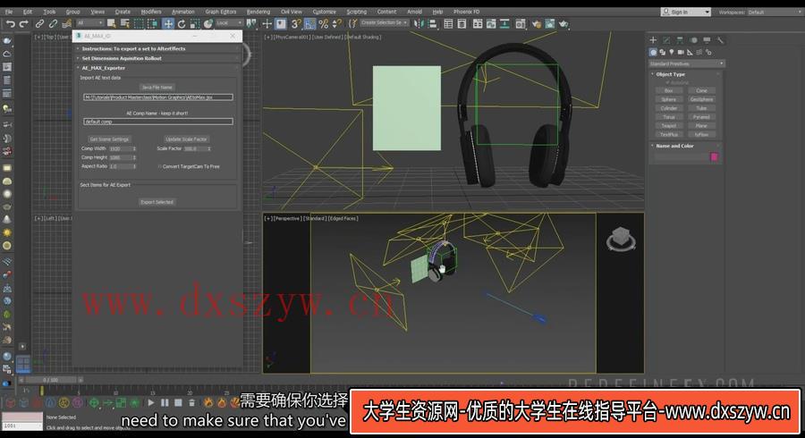Activate the Select and Move tool
This screenshot has width=805, height=438.
coord(168,23)
